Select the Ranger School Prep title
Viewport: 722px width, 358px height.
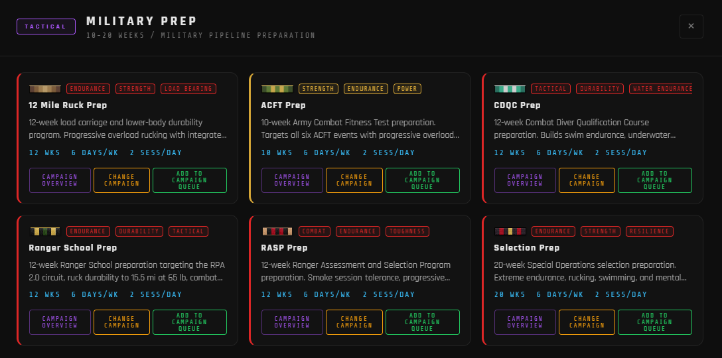point(73,247)
